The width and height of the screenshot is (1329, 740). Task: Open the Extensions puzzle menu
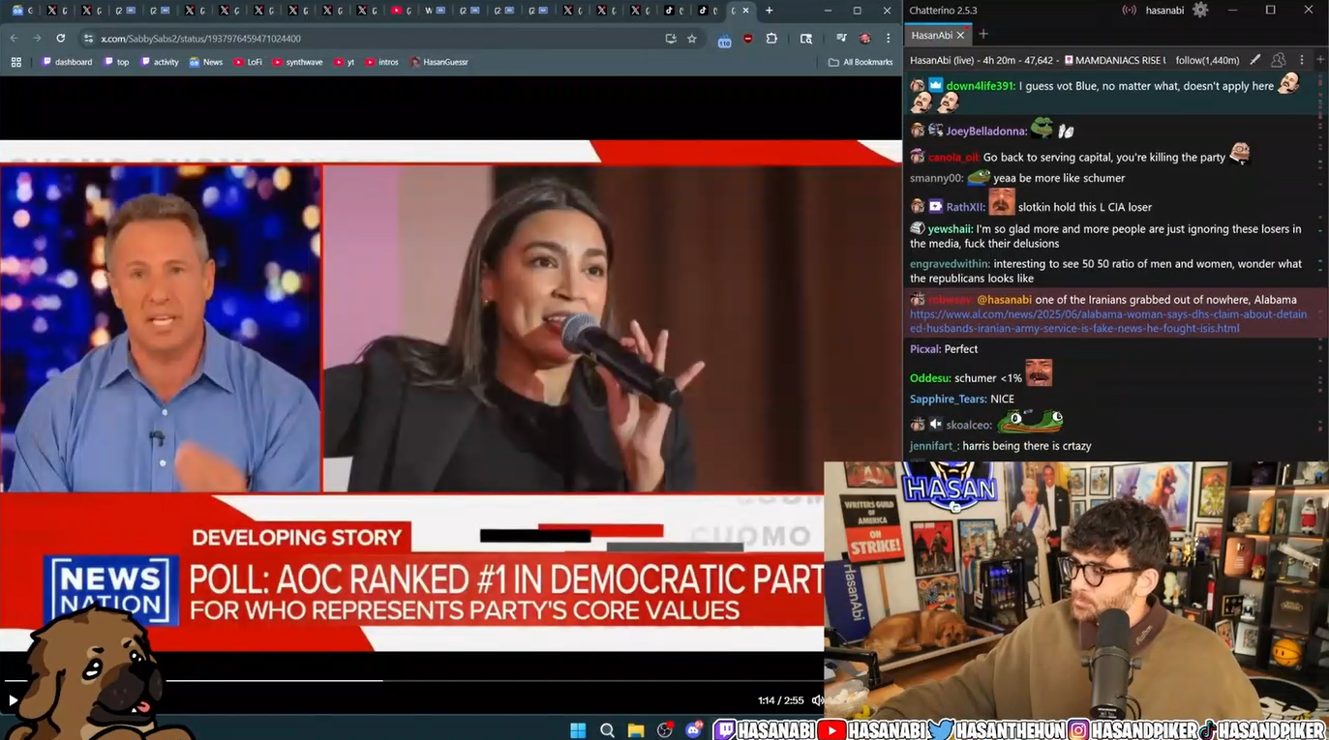click(771, 39)
